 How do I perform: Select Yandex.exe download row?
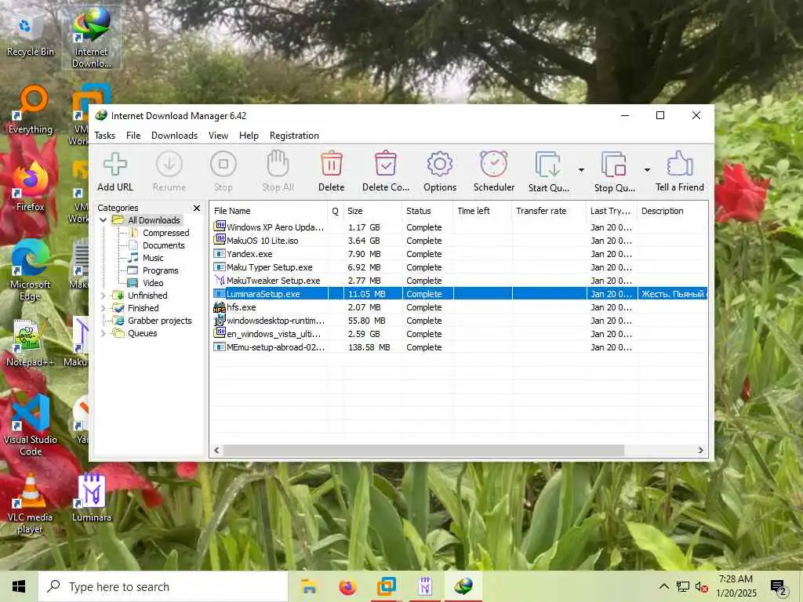[x=460, y=254]
